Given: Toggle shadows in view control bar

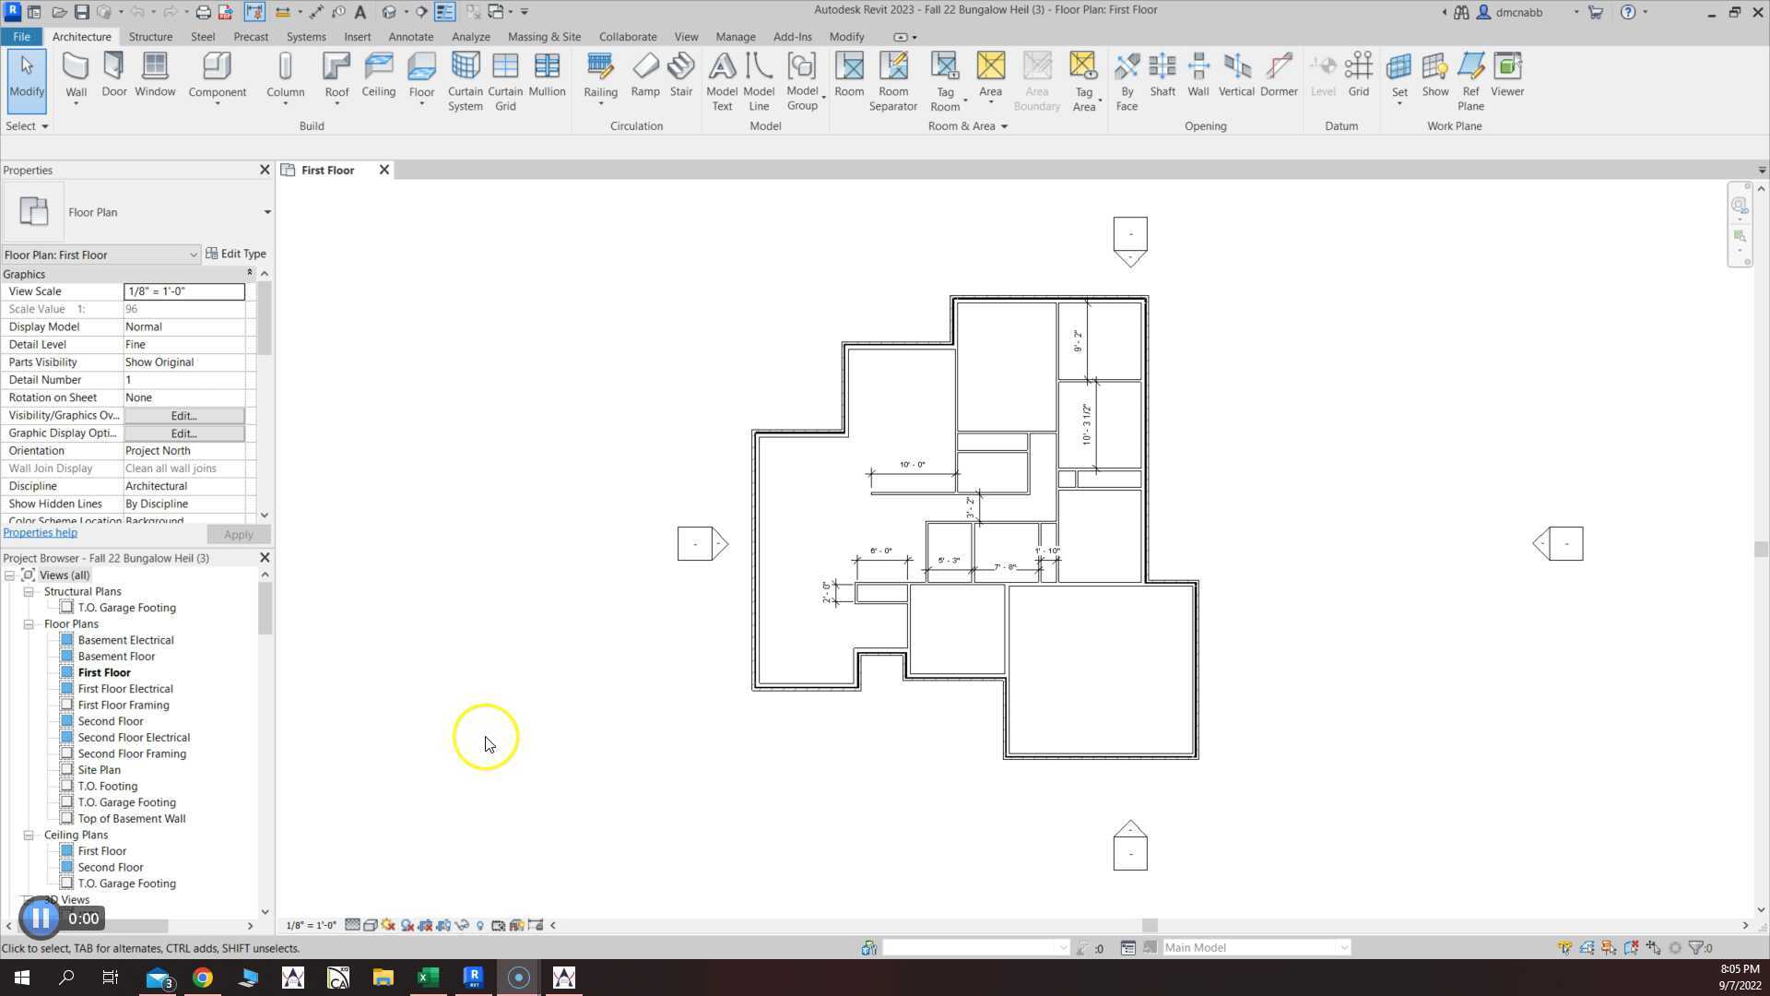Looking at the screenshot, I should pyautogui.click(x=407, y=925).
